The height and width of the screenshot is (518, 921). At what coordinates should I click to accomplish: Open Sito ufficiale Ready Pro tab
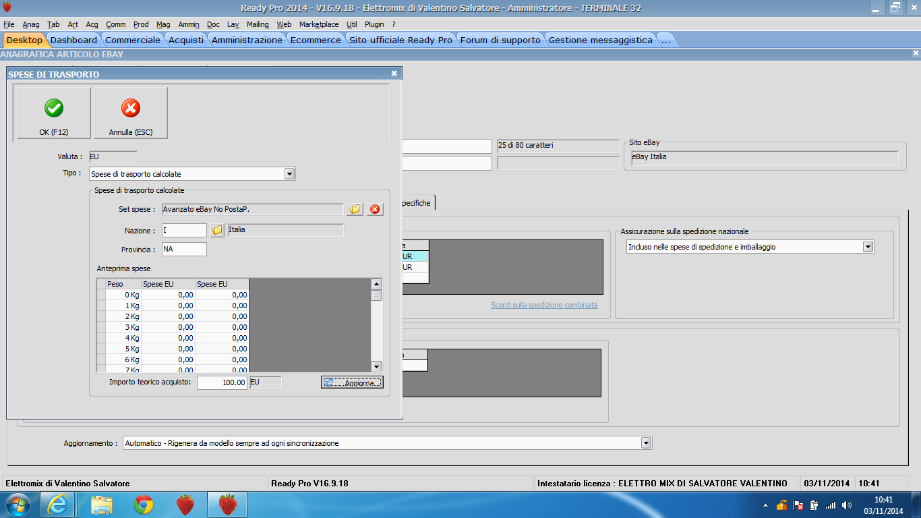400,40
